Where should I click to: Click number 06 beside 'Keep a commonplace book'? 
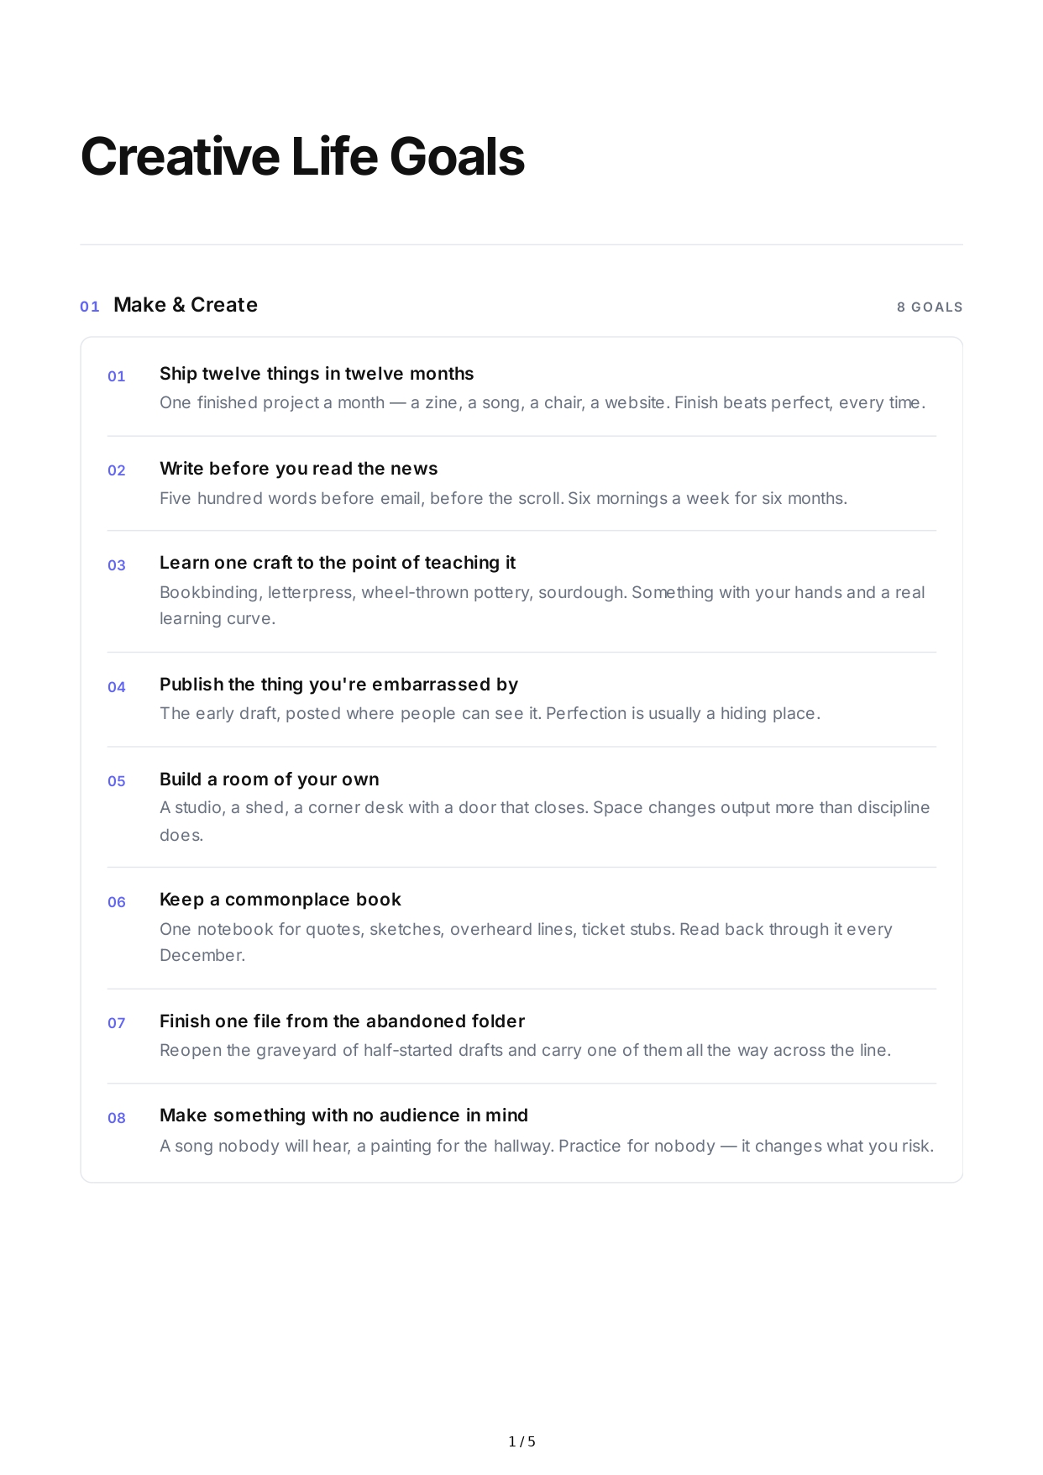point(117,902)
